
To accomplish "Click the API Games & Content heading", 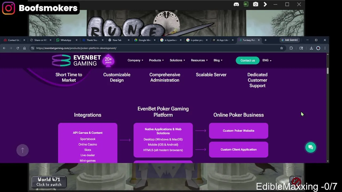I will pyautogui.click(x=88, y=133).
